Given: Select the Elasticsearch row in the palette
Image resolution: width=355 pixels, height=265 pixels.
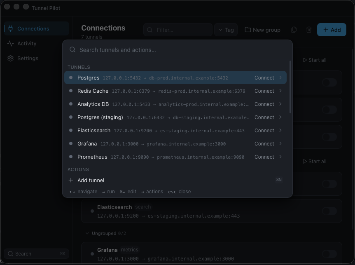Looking at the screenshot, I should pyautogui.click(x=175, y=131).
